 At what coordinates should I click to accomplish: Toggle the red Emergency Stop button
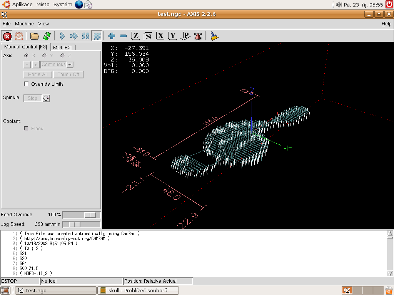[7, 36]
